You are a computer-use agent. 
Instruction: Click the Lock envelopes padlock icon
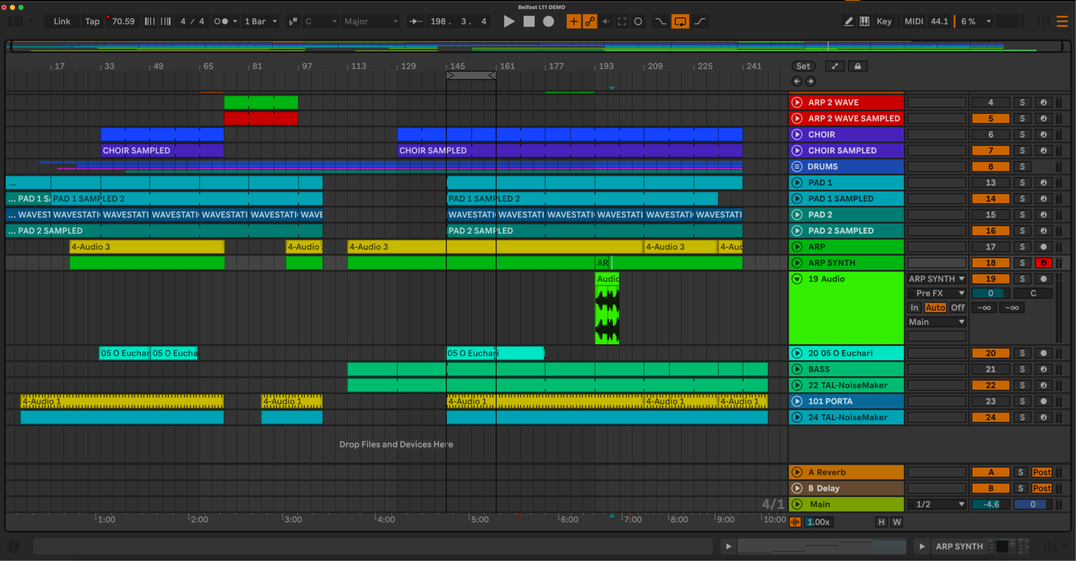tap(857, 66)
